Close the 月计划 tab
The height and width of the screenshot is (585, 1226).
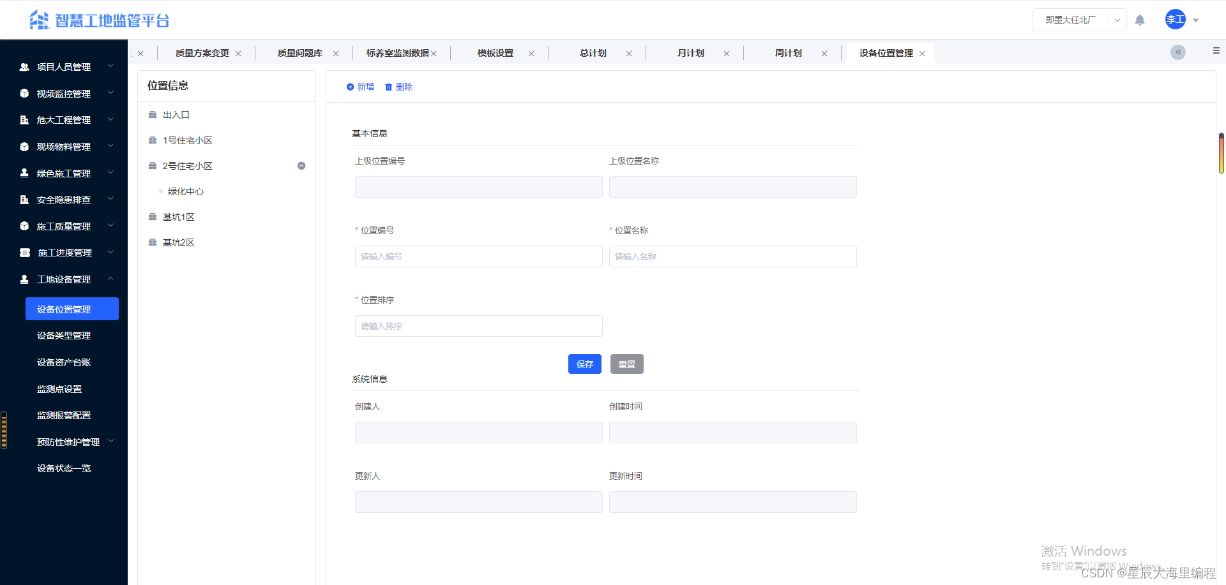coord(727,54)
